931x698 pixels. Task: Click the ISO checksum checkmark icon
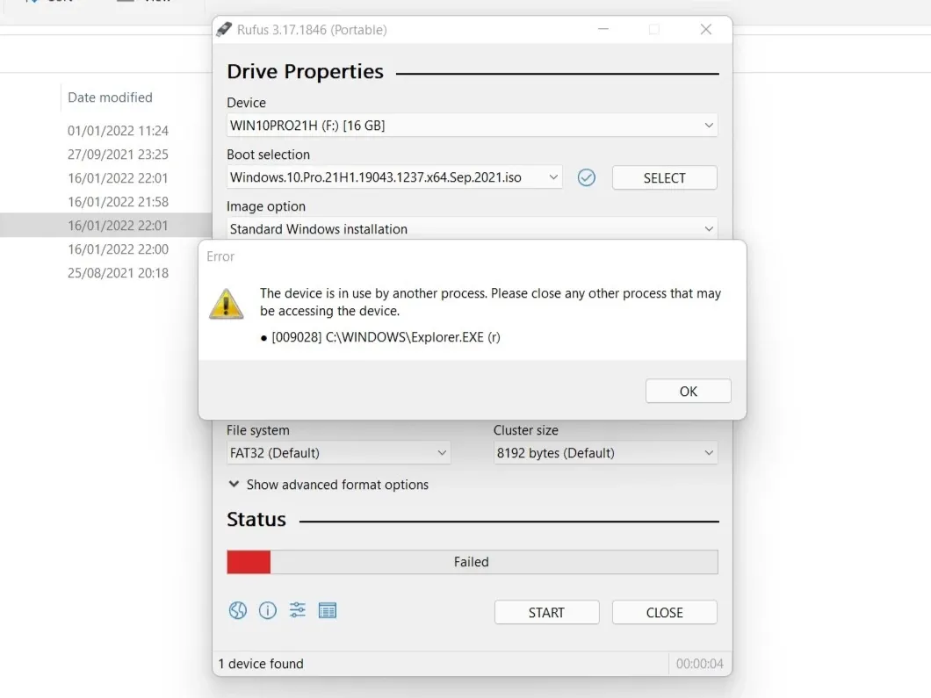586,177
